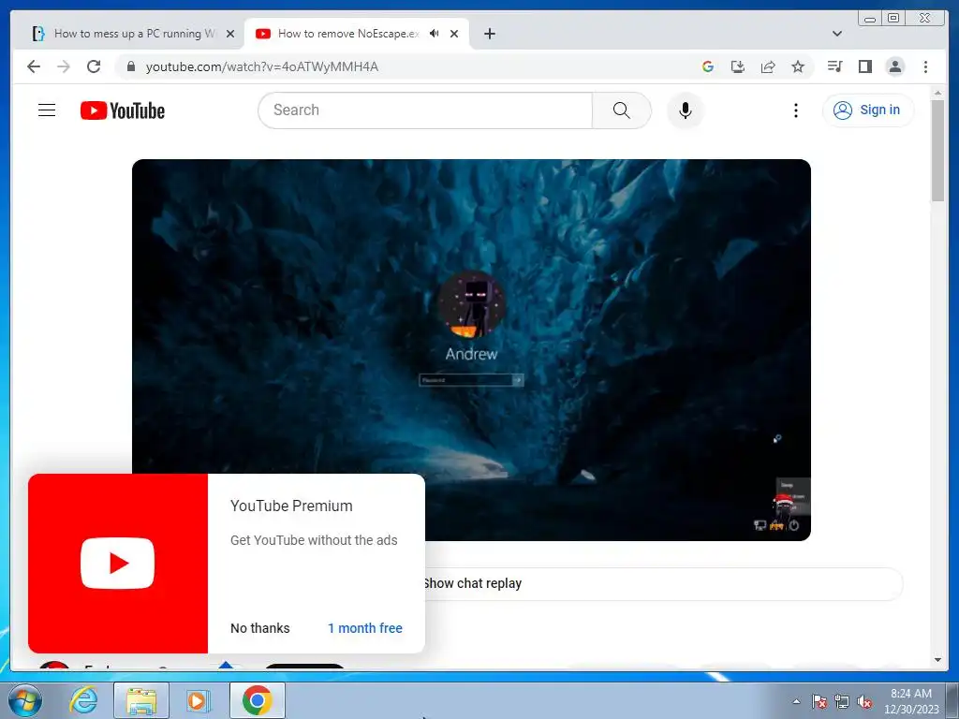Open the YouTube hamburger guide menu
Image resolution: width=959 pixels, height=719 pixels.
point(47,110)
